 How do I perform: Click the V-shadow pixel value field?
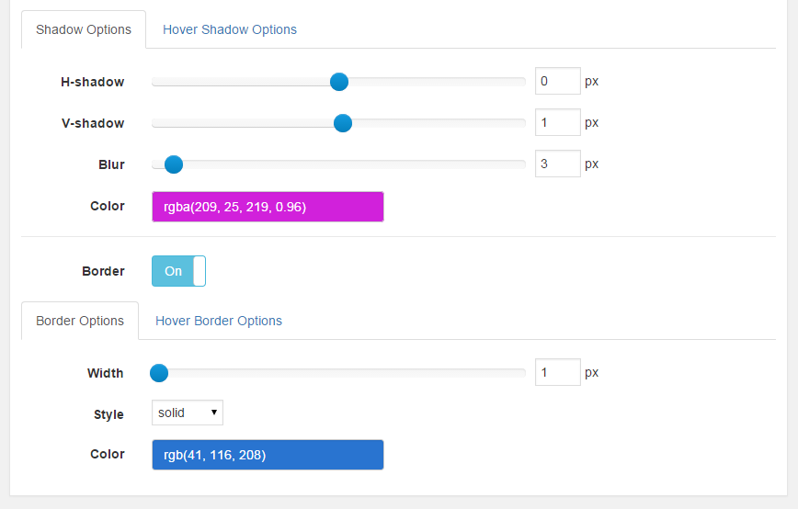[558, 122]
